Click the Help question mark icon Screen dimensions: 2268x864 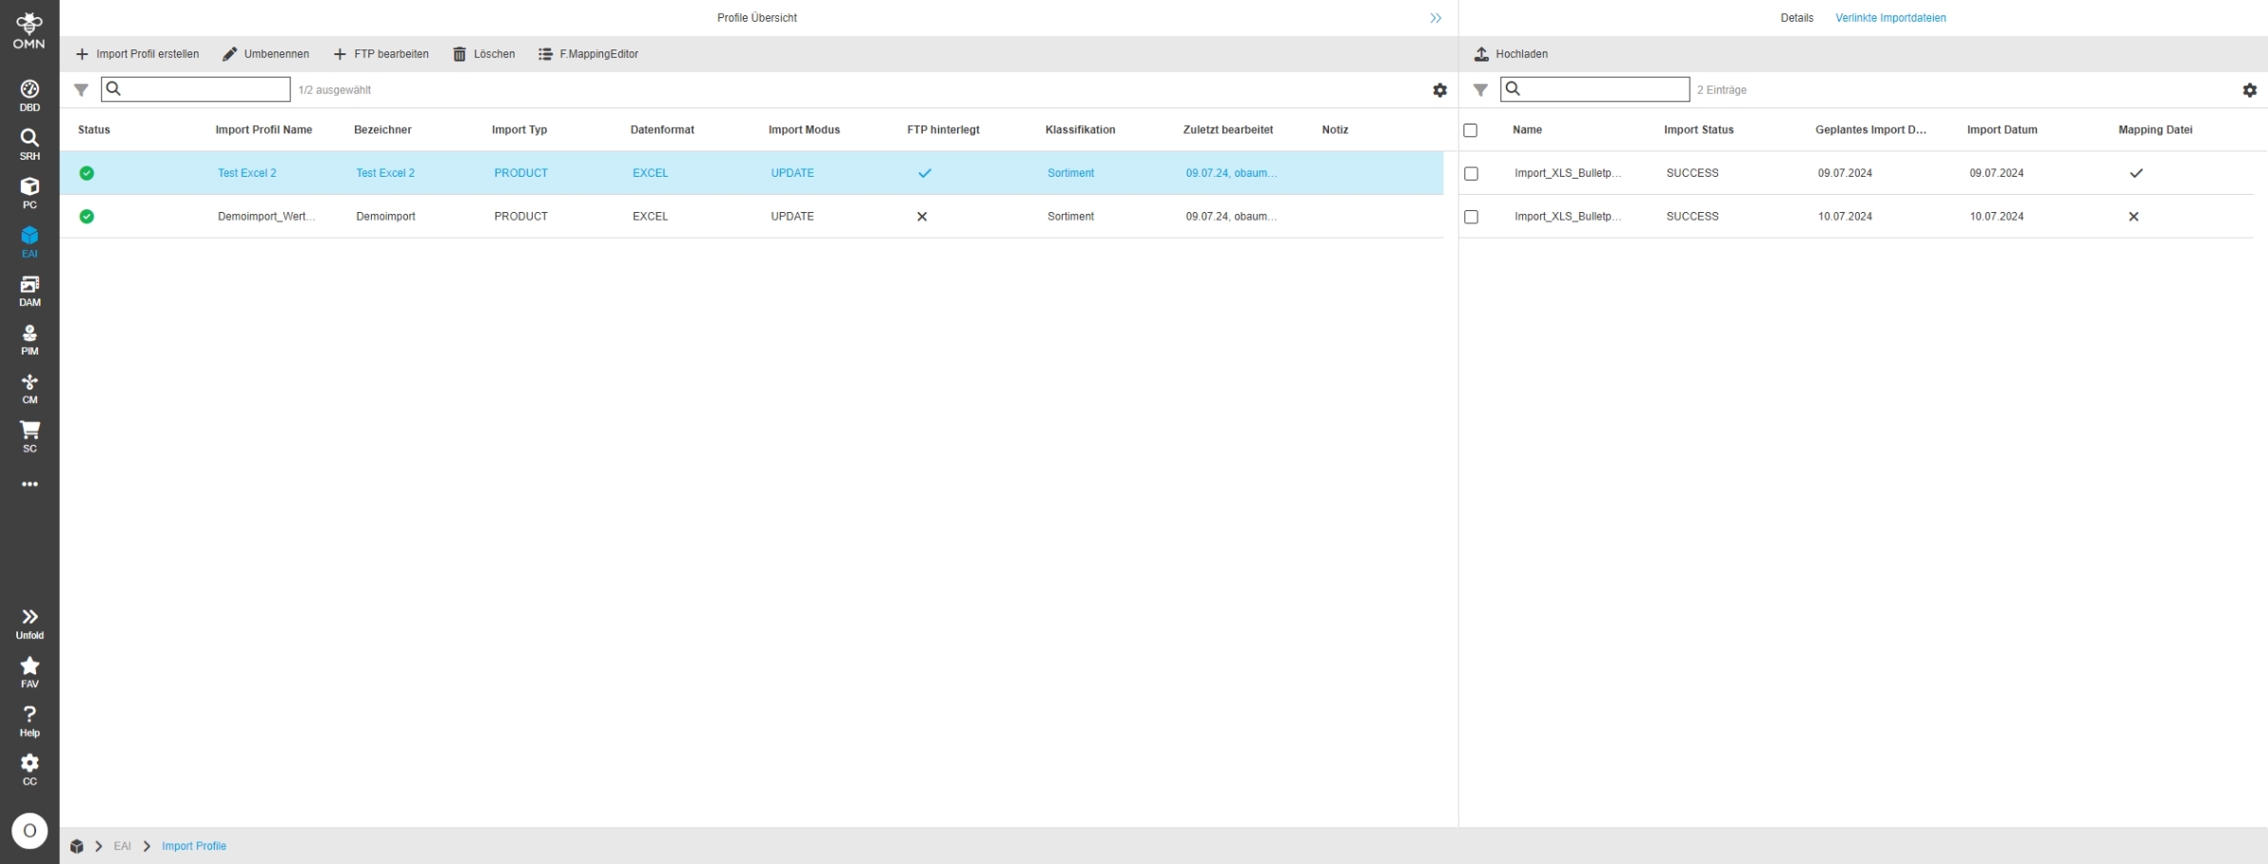point(29,720)
